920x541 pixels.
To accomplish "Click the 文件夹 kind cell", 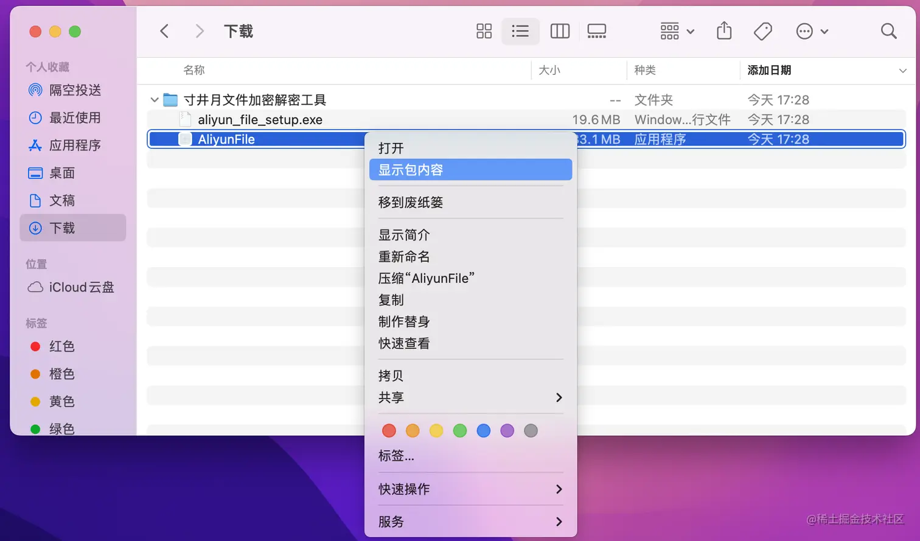I will click(653, 100).
